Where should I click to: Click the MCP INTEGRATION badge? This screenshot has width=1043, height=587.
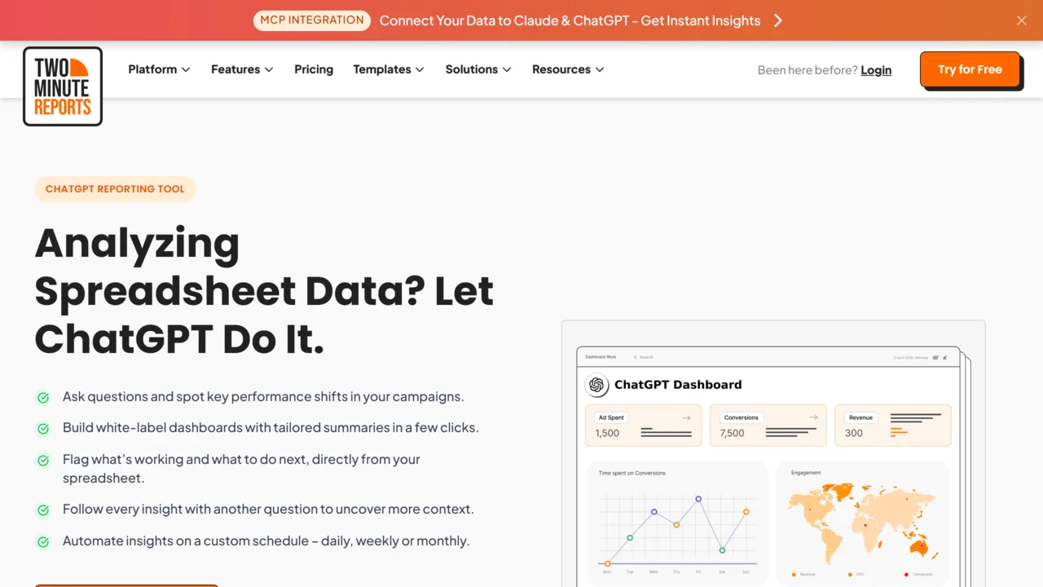coord(312,20)
